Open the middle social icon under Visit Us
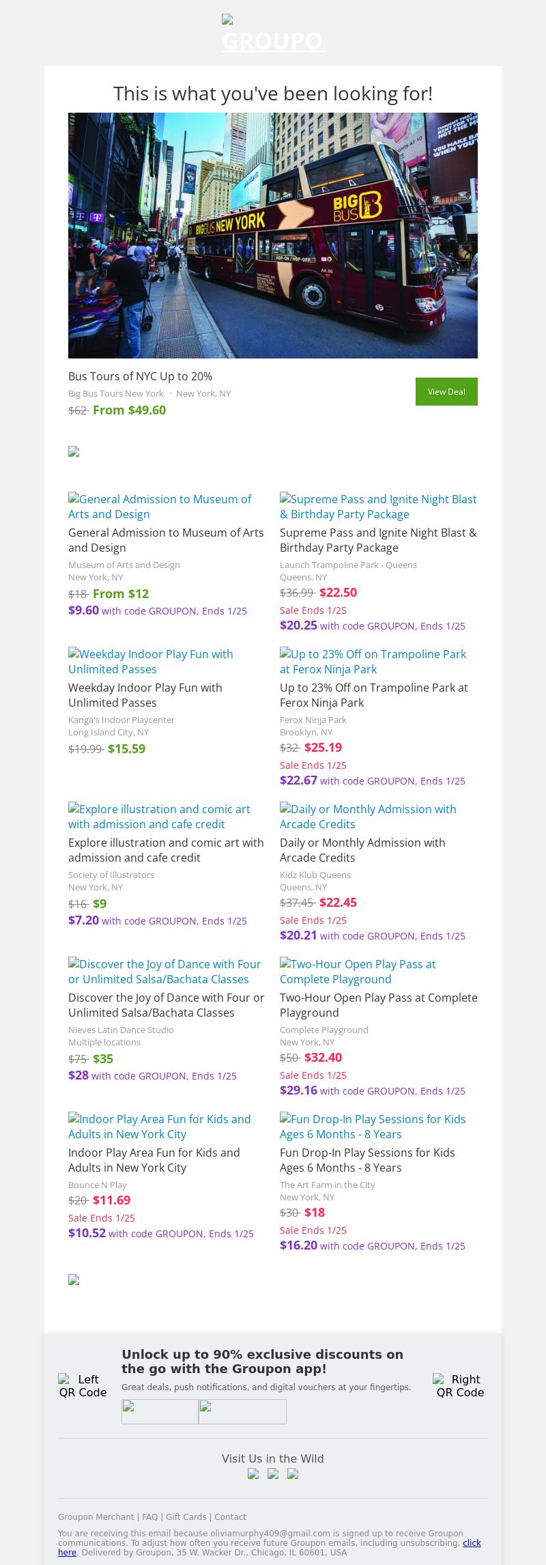Viewport: 546px width, 1565px height. (273, 1474)
